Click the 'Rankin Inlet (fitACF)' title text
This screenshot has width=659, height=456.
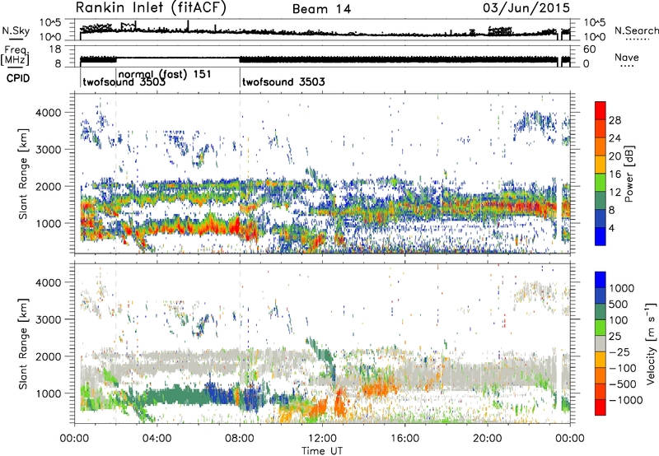pos(151,8)
